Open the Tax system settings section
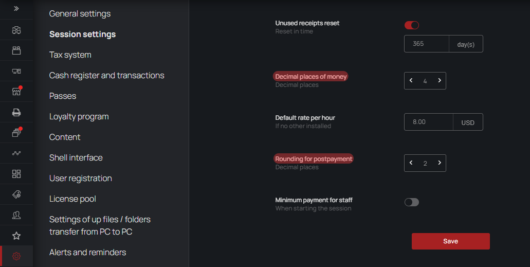 click(70, 55)
